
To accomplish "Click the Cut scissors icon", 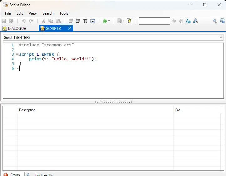I will tap(43, 21).
